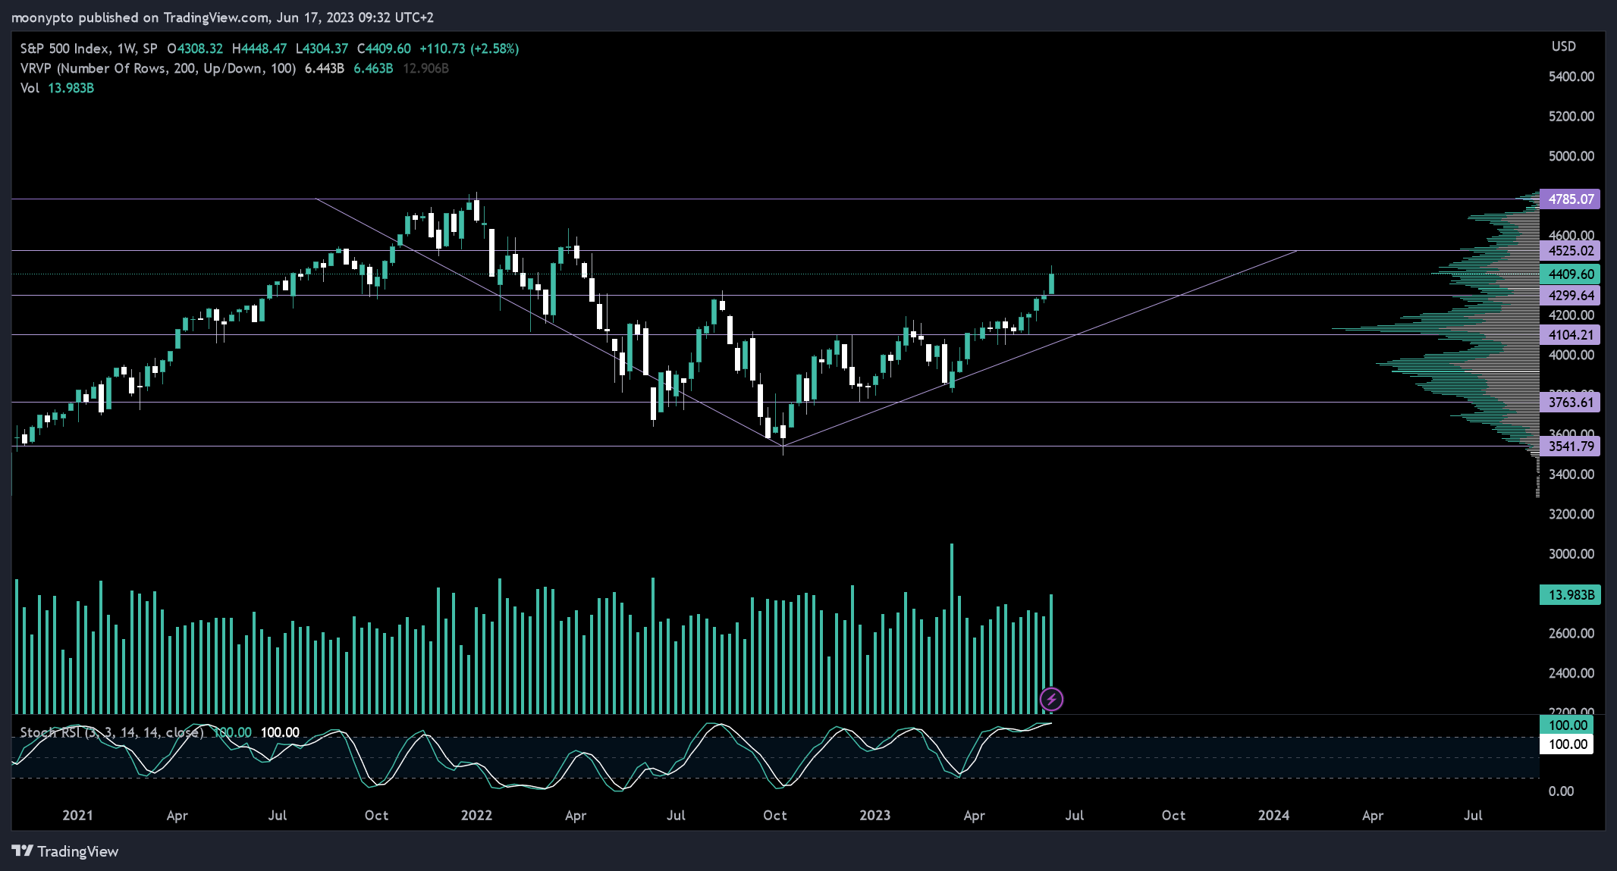The height and width of the screenshot is (871, 1617).
Task: Select the 3763.61 price level label
Action: pyautogui.click(x=1570, y=403)
